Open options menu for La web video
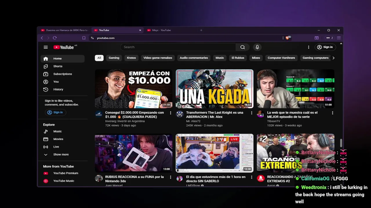The image size is (371, 208). [x=332, y=113]
